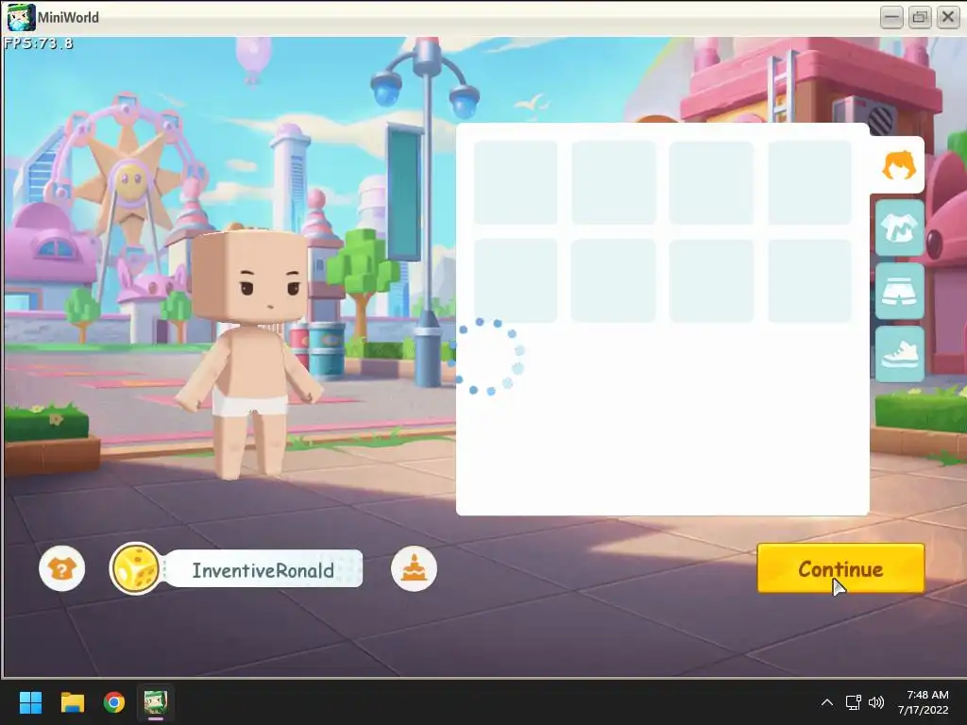Open the network status tray icon

pos(853,702)
